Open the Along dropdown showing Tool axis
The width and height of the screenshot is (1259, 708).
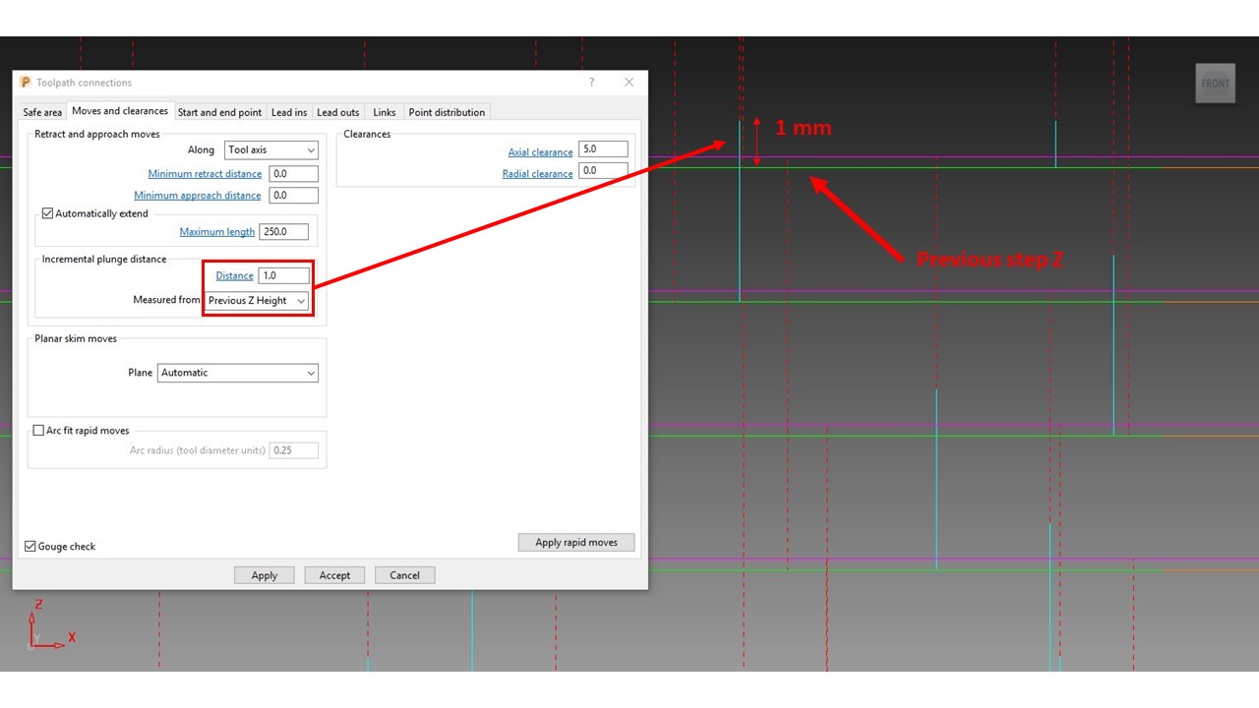(x=270, y=149)
